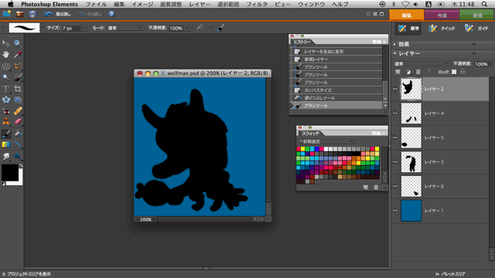Screen dimensions: 495x278
Task: Hide レイヤー 6 with its eye icon
Action: [395, 186]
